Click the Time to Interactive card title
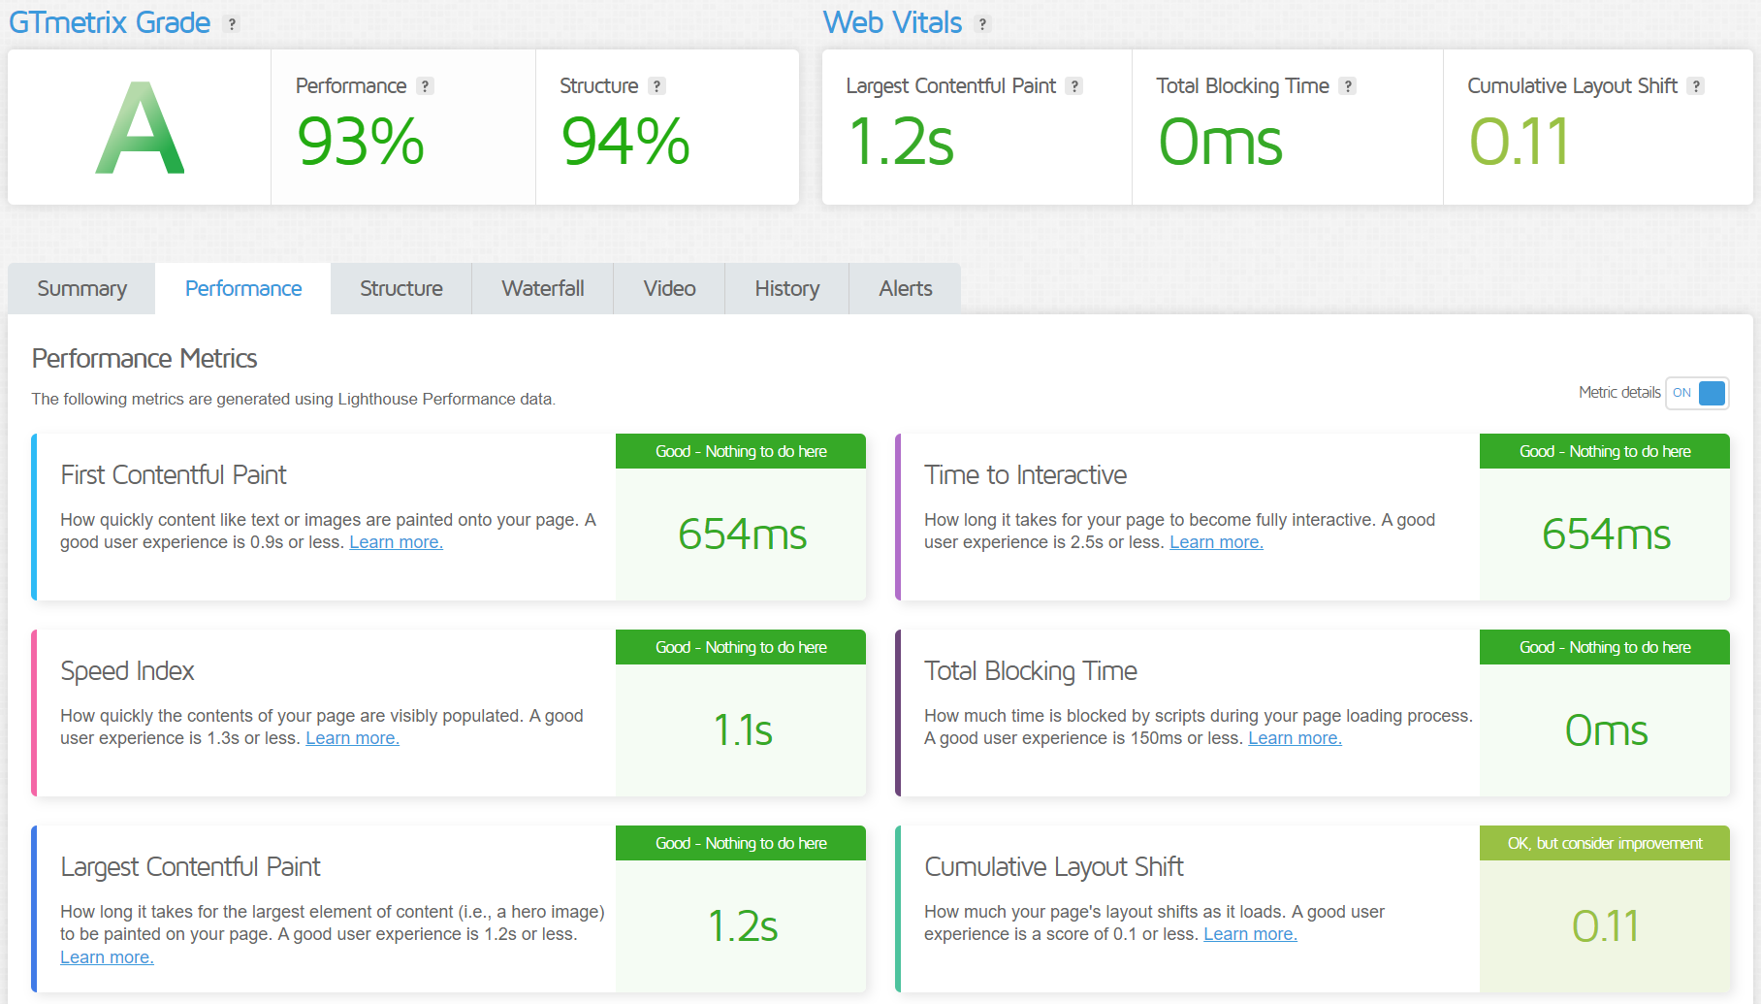The image size is (1761, 1004). 1025,475
